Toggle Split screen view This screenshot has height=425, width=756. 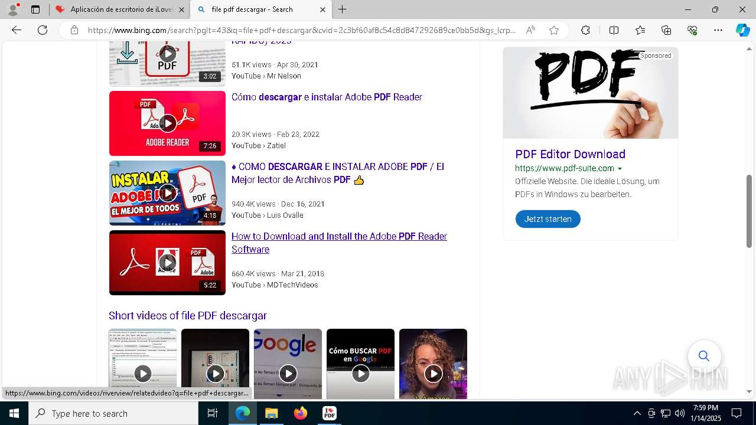pyautogui.click(x=614, y=30)
